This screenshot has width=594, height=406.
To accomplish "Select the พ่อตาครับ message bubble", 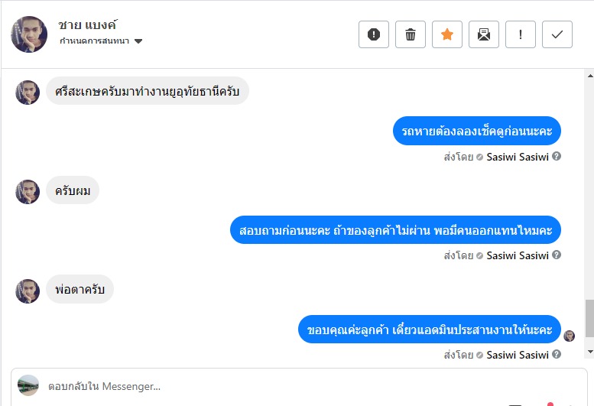I will pyautogui.click(x=80, y=289).
